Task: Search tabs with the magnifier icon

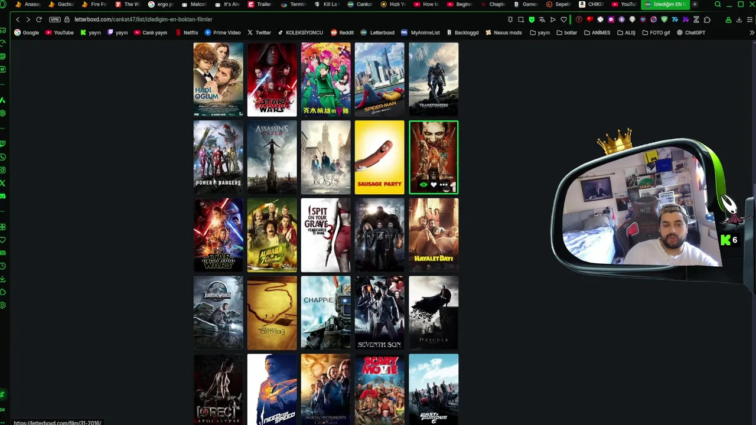Action: coord(718,4)
